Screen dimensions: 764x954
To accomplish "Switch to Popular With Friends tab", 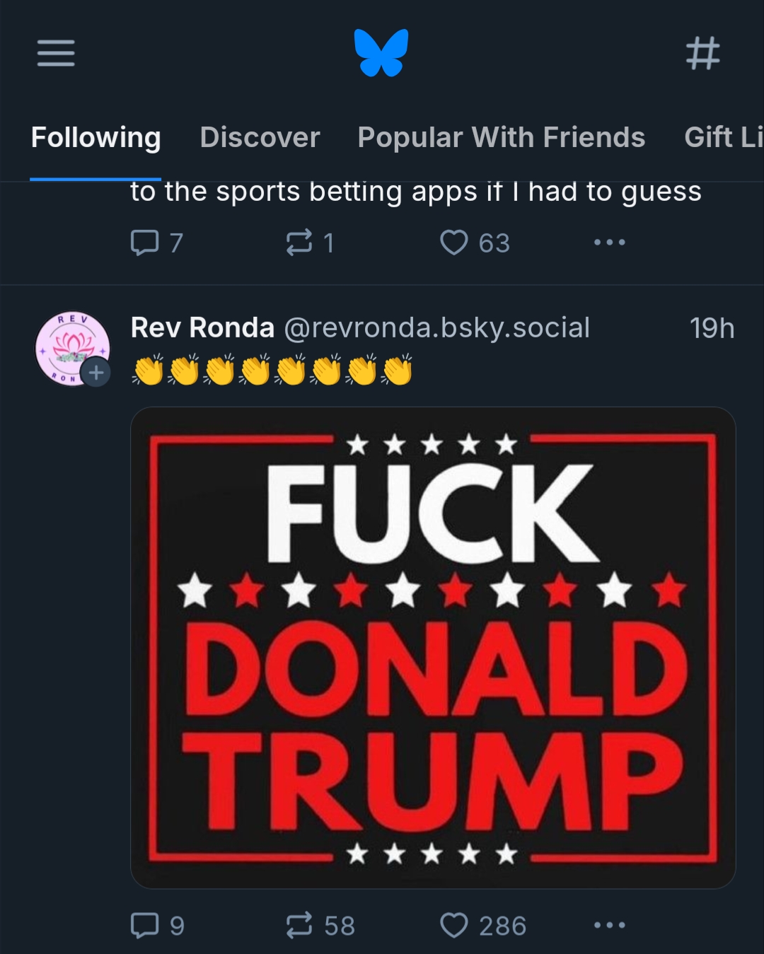I will point(501,137).
